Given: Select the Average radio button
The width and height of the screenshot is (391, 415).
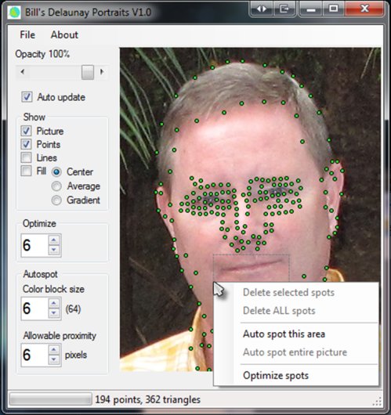Looking at the screenshot, I should pos(56,186).
